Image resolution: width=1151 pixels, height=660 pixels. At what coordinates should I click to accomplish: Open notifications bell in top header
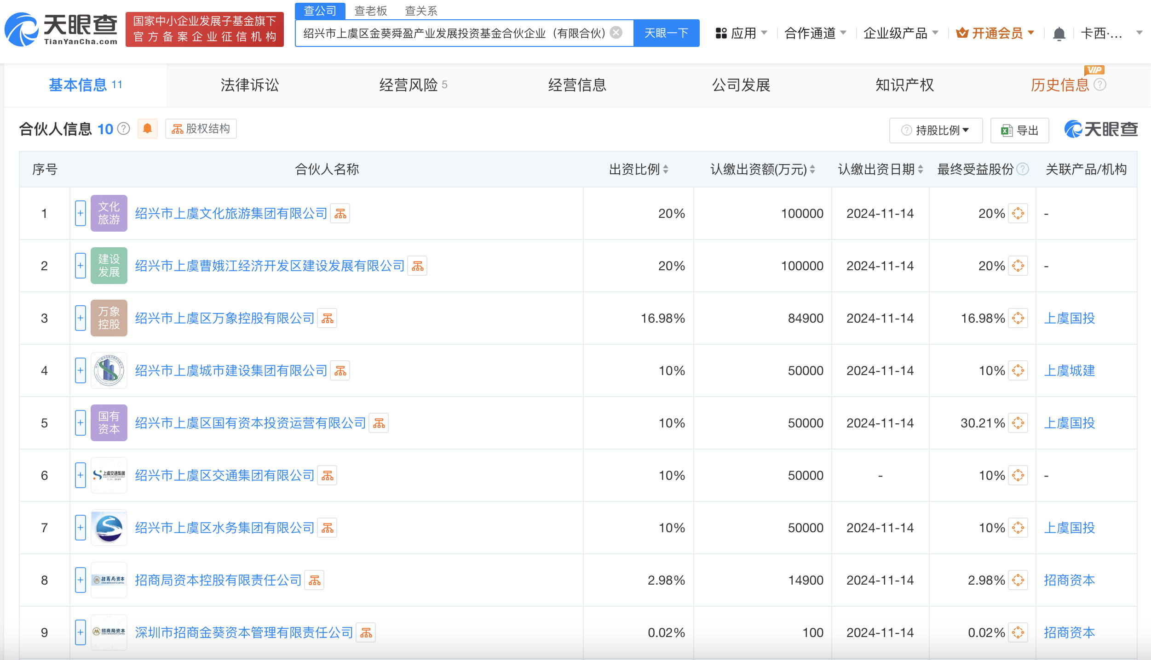[x=1059, y=34]
